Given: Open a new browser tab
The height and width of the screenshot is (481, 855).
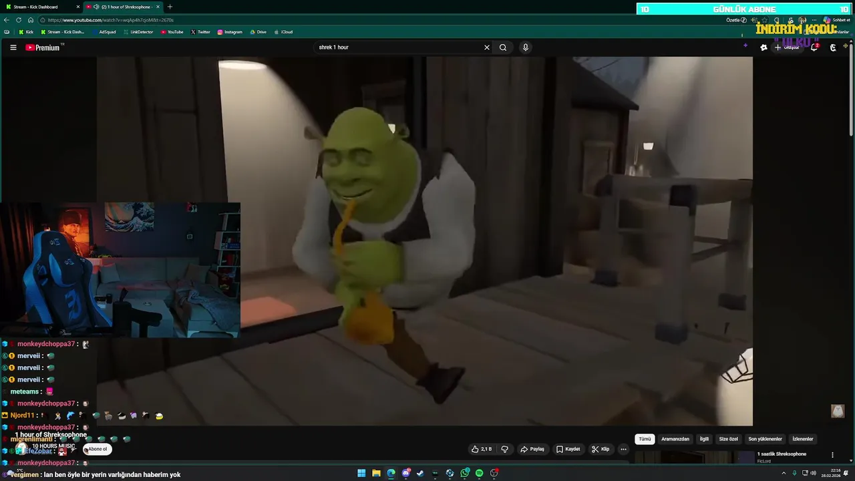Looking at the screenshot, I should point(170,7).
